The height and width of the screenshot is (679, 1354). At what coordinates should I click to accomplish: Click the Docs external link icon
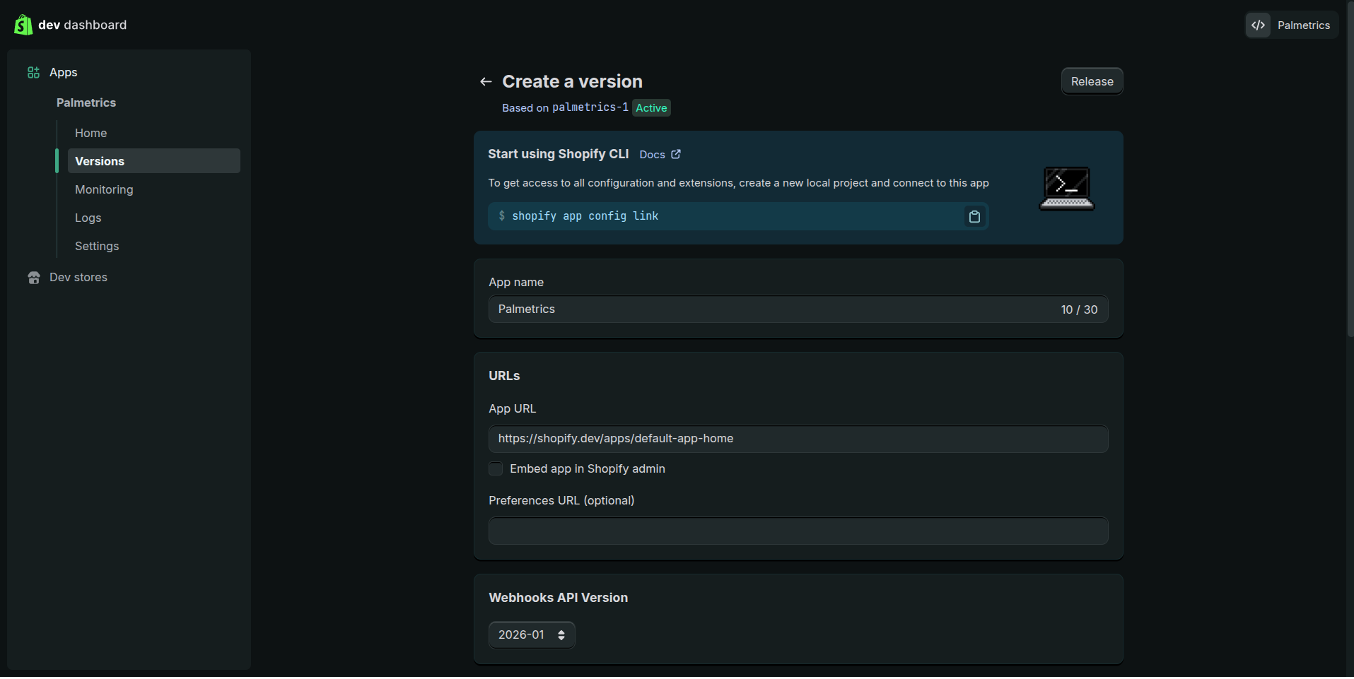[x=676, y=155]
